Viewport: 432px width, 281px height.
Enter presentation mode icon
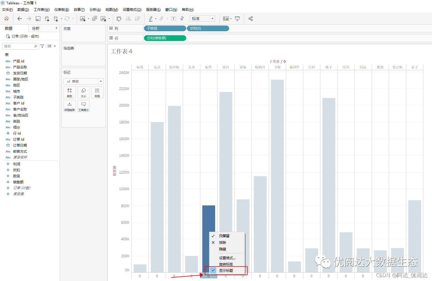tap(237, 19)
